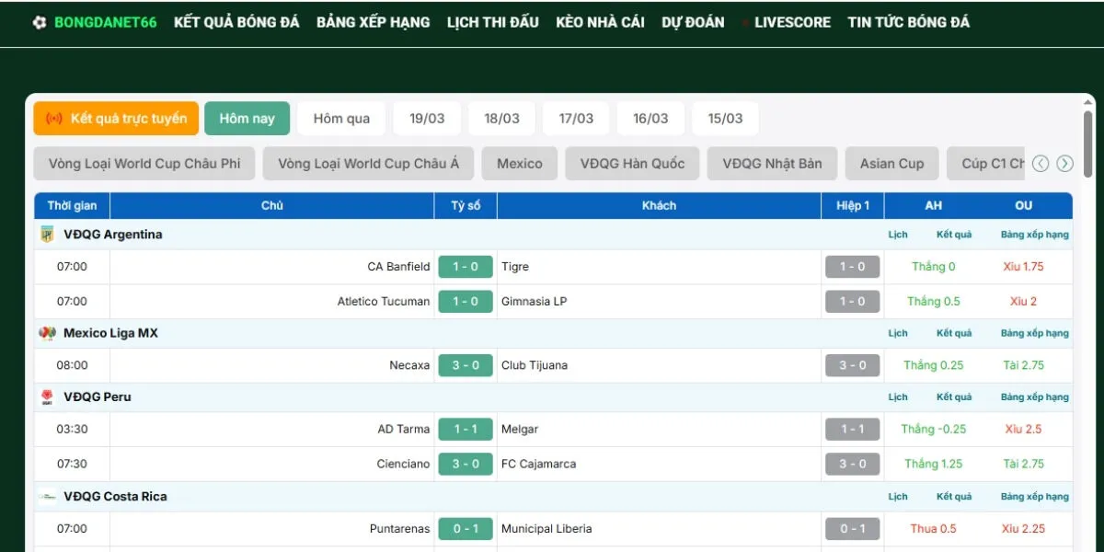
Task: Click the VĐQG Argentina league icon
Action: (x=47, y=235)
